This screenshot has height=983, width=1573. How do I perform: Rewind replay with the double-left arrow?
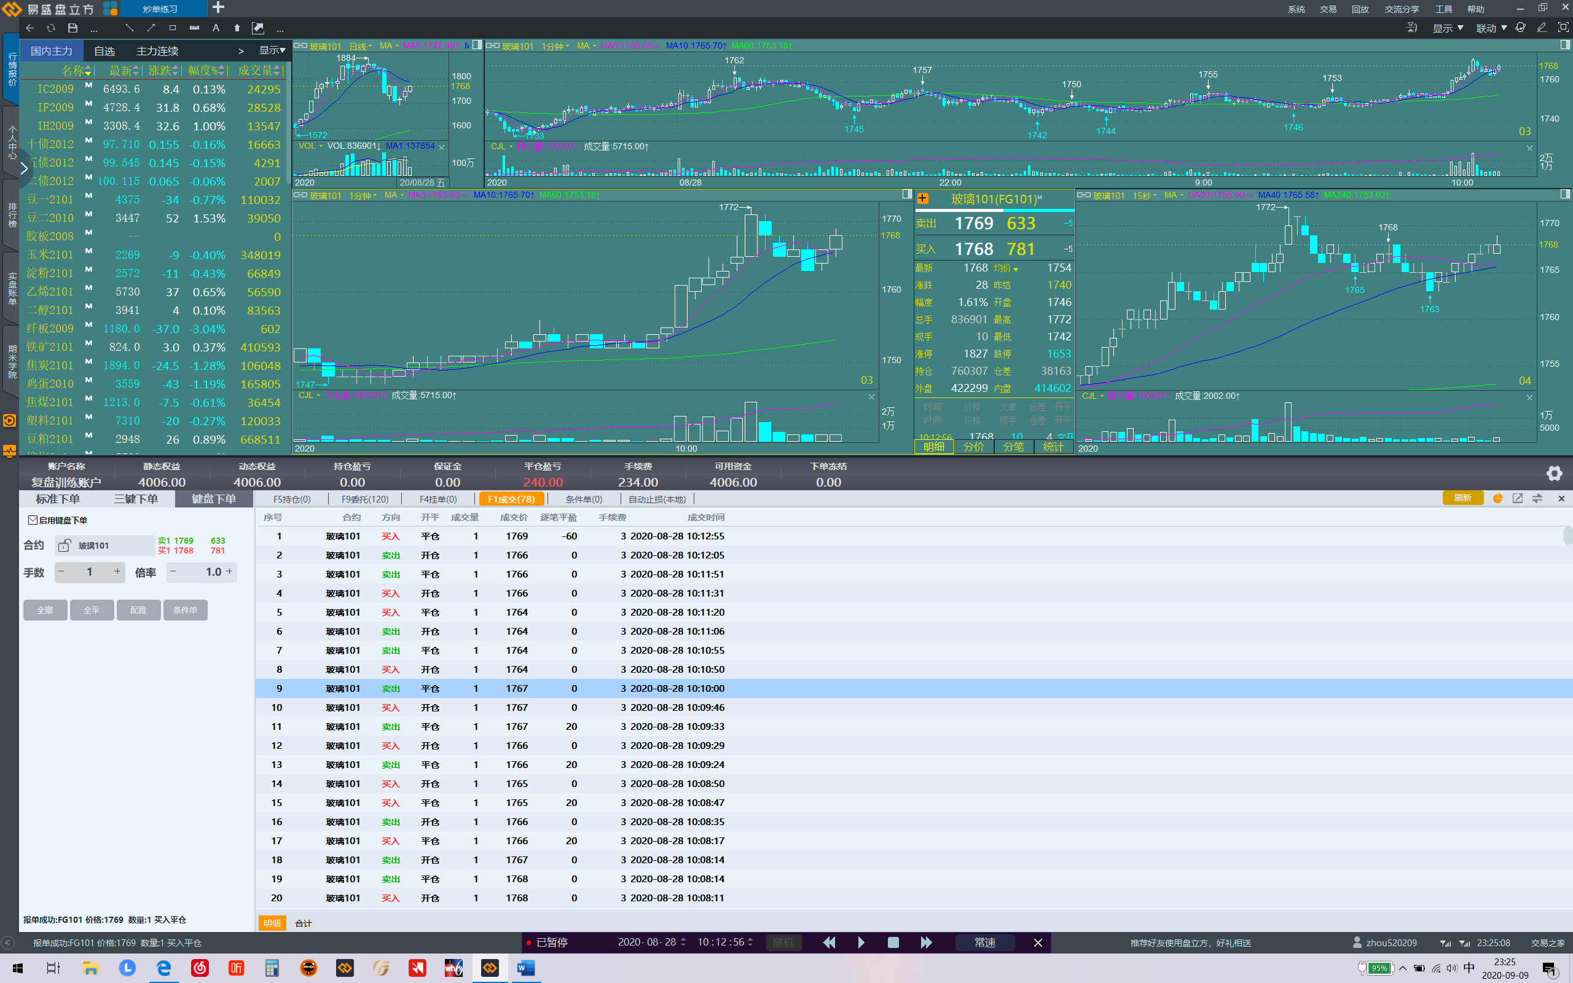pos(830,942)
